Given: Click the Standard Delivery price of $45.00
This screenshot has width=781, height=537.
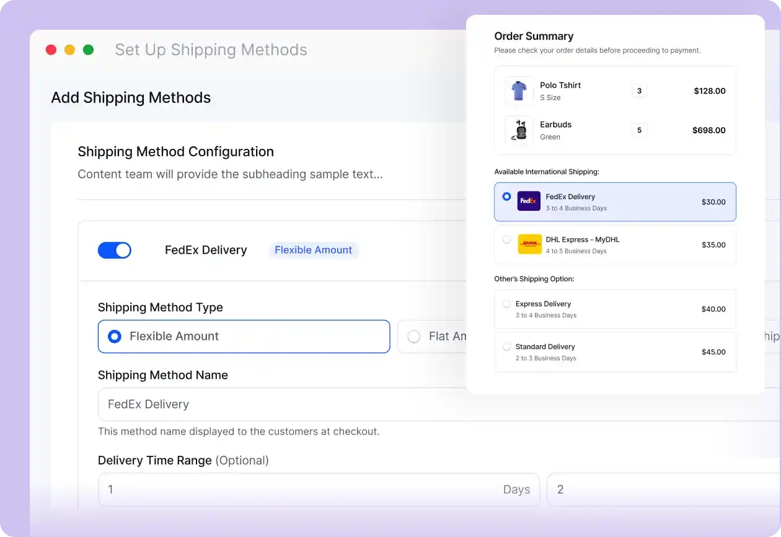Looking at the screenshot, I should pyautogui.click(x=713, y=352).
